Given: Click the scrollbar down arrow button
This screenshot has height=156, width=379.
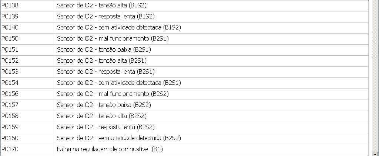Looking at the screenshot, I should 375,153.
